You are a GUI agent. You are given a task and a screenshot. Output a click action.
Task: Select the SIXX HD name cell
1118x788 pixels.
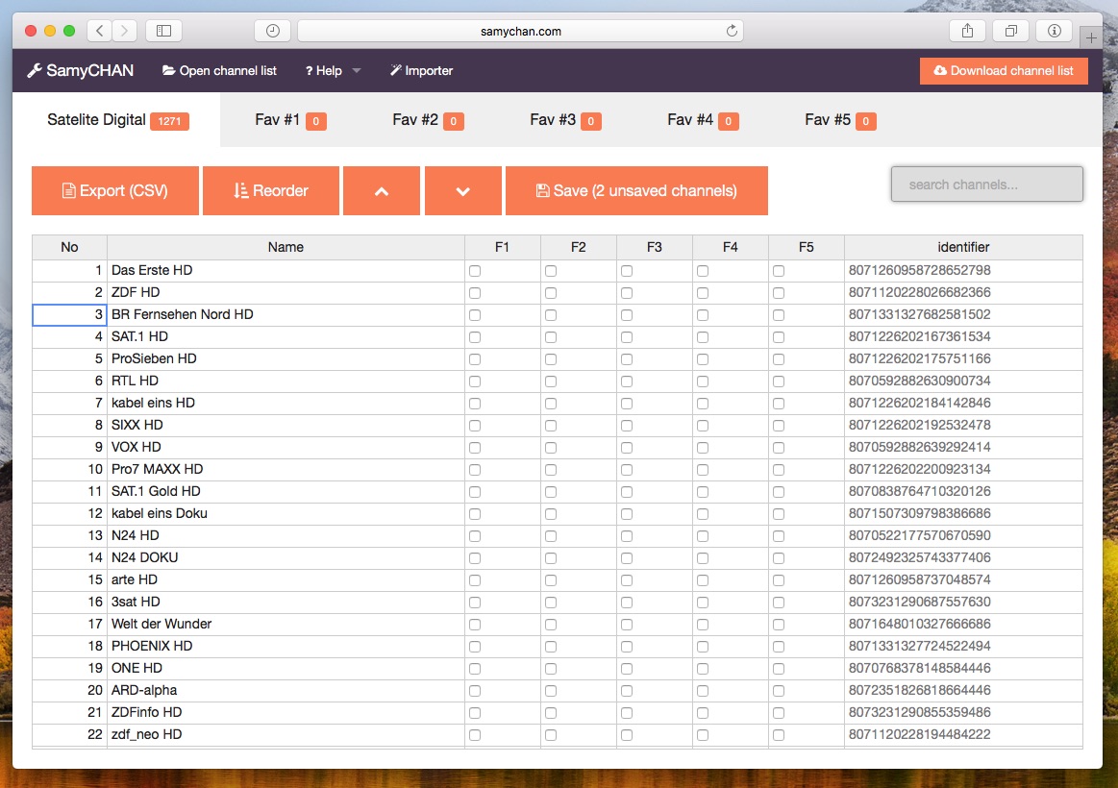point(286,425)
